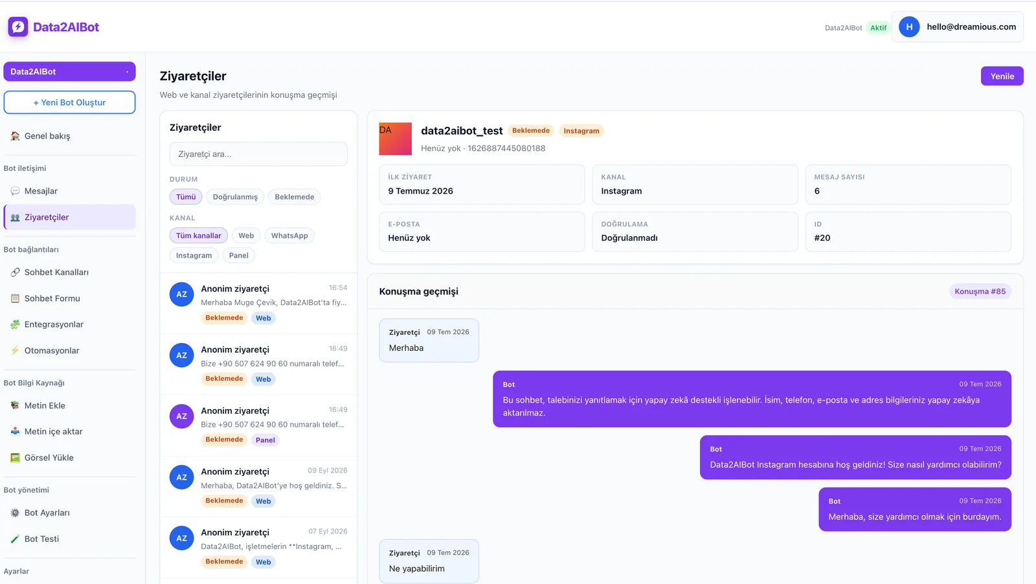
Task: Click the visitor message 'Ne yapabilirim'
Action: click(x=429, y=561)
